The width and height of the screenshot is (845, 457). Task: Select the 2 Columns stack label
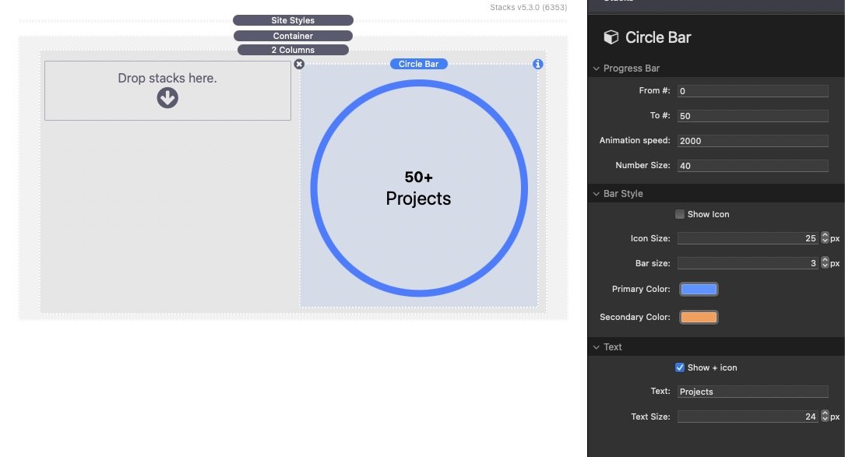(293, 50)
